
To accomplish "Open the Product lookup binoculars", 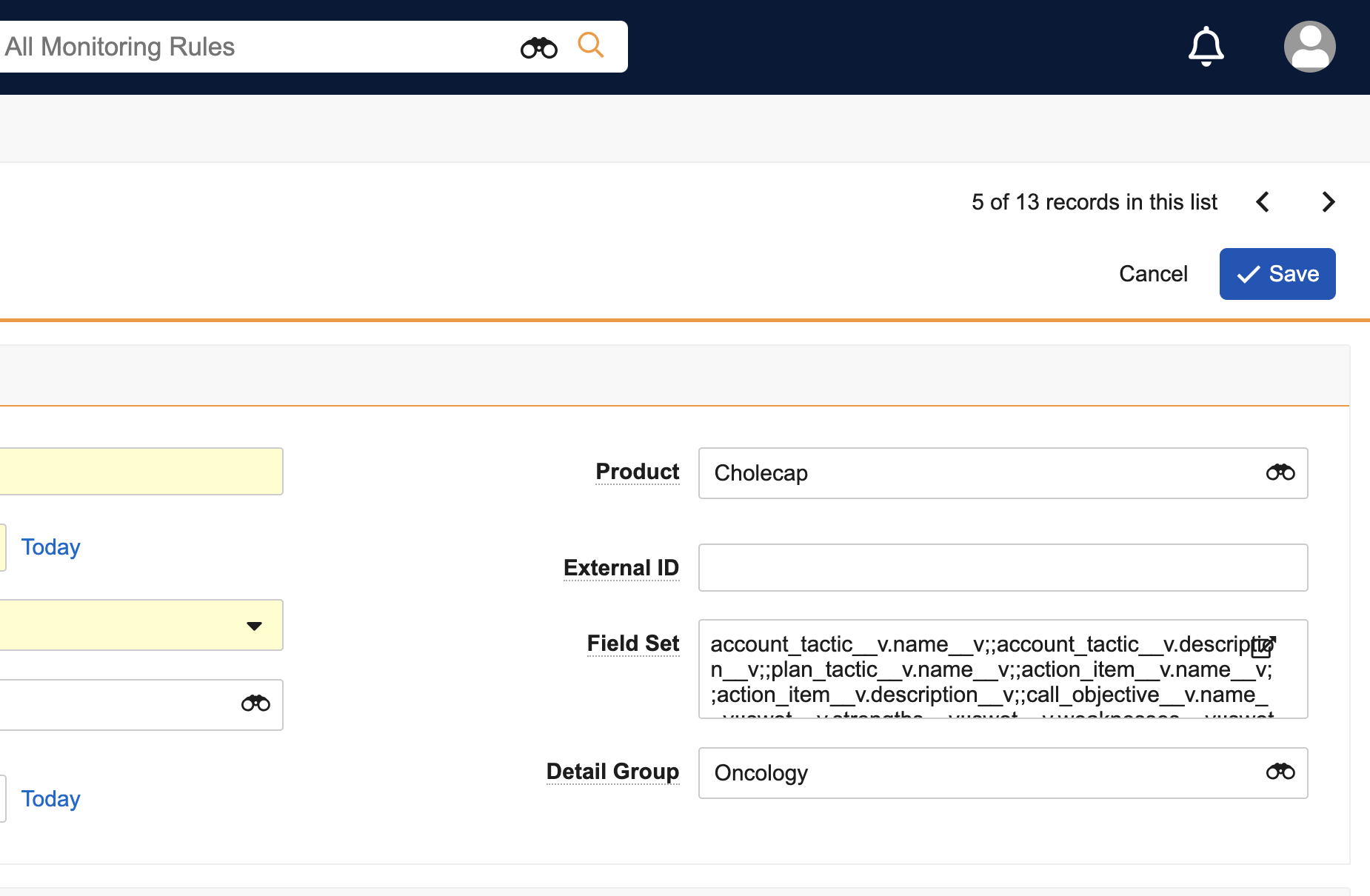I will click(1280, 472).
